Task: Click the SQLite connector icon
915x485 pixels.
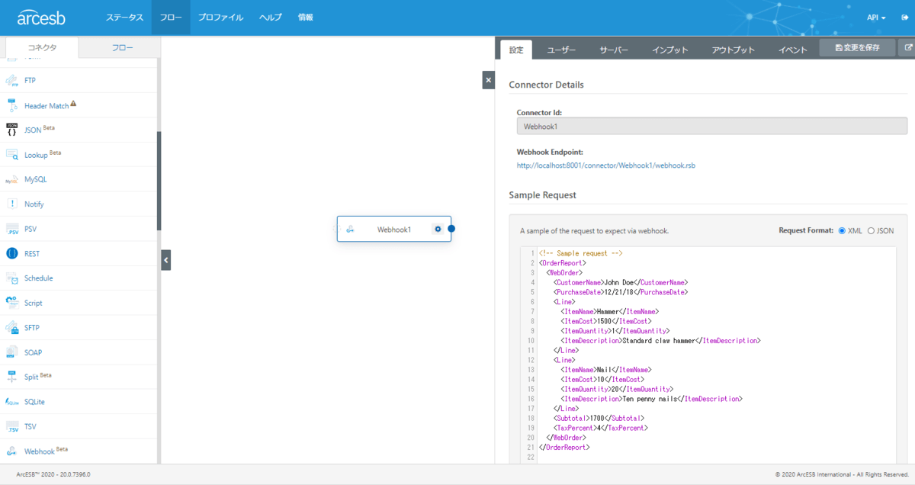Action: [x=12, y=402]
